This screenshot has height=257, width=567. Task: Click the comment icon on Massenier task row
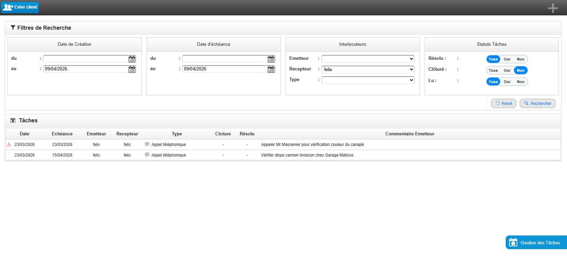point(147,144)
